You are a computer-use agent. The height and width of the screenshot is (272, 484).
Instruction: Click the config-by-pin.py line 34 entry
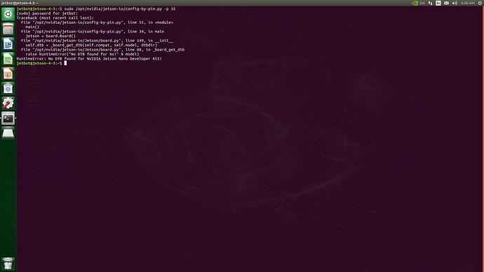pyautogui.click(x=93, y=32)
